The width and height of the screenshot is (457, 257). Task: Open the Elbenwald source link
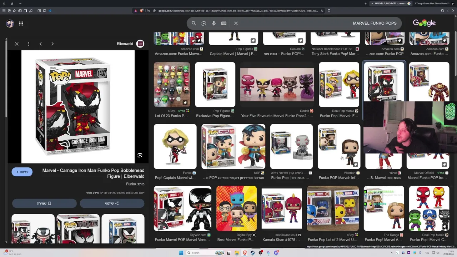125,44
